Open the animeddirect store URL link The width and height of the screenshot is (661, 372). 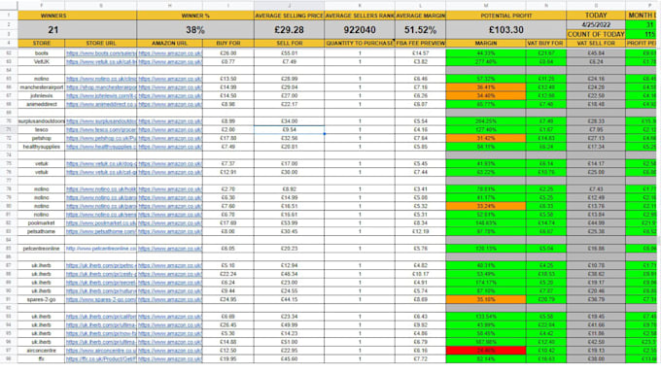tap(101, 104)
